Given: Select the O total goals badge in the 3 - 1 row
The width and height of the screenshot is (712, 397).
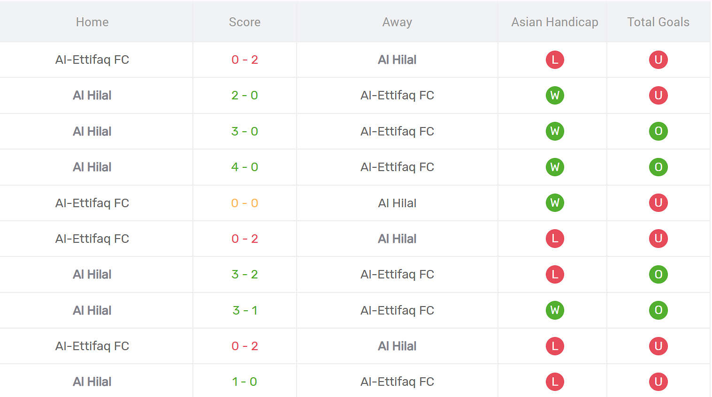Looking at the screenshot, I should (658, 310).
